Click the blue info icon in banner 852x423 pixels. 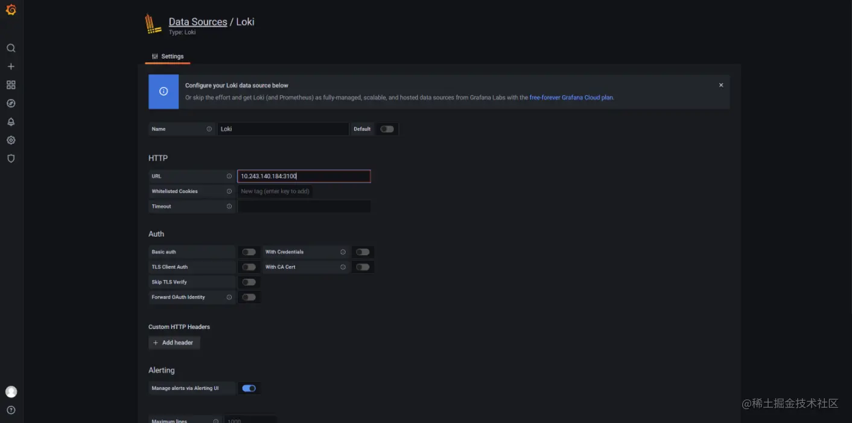coord(164,91)
